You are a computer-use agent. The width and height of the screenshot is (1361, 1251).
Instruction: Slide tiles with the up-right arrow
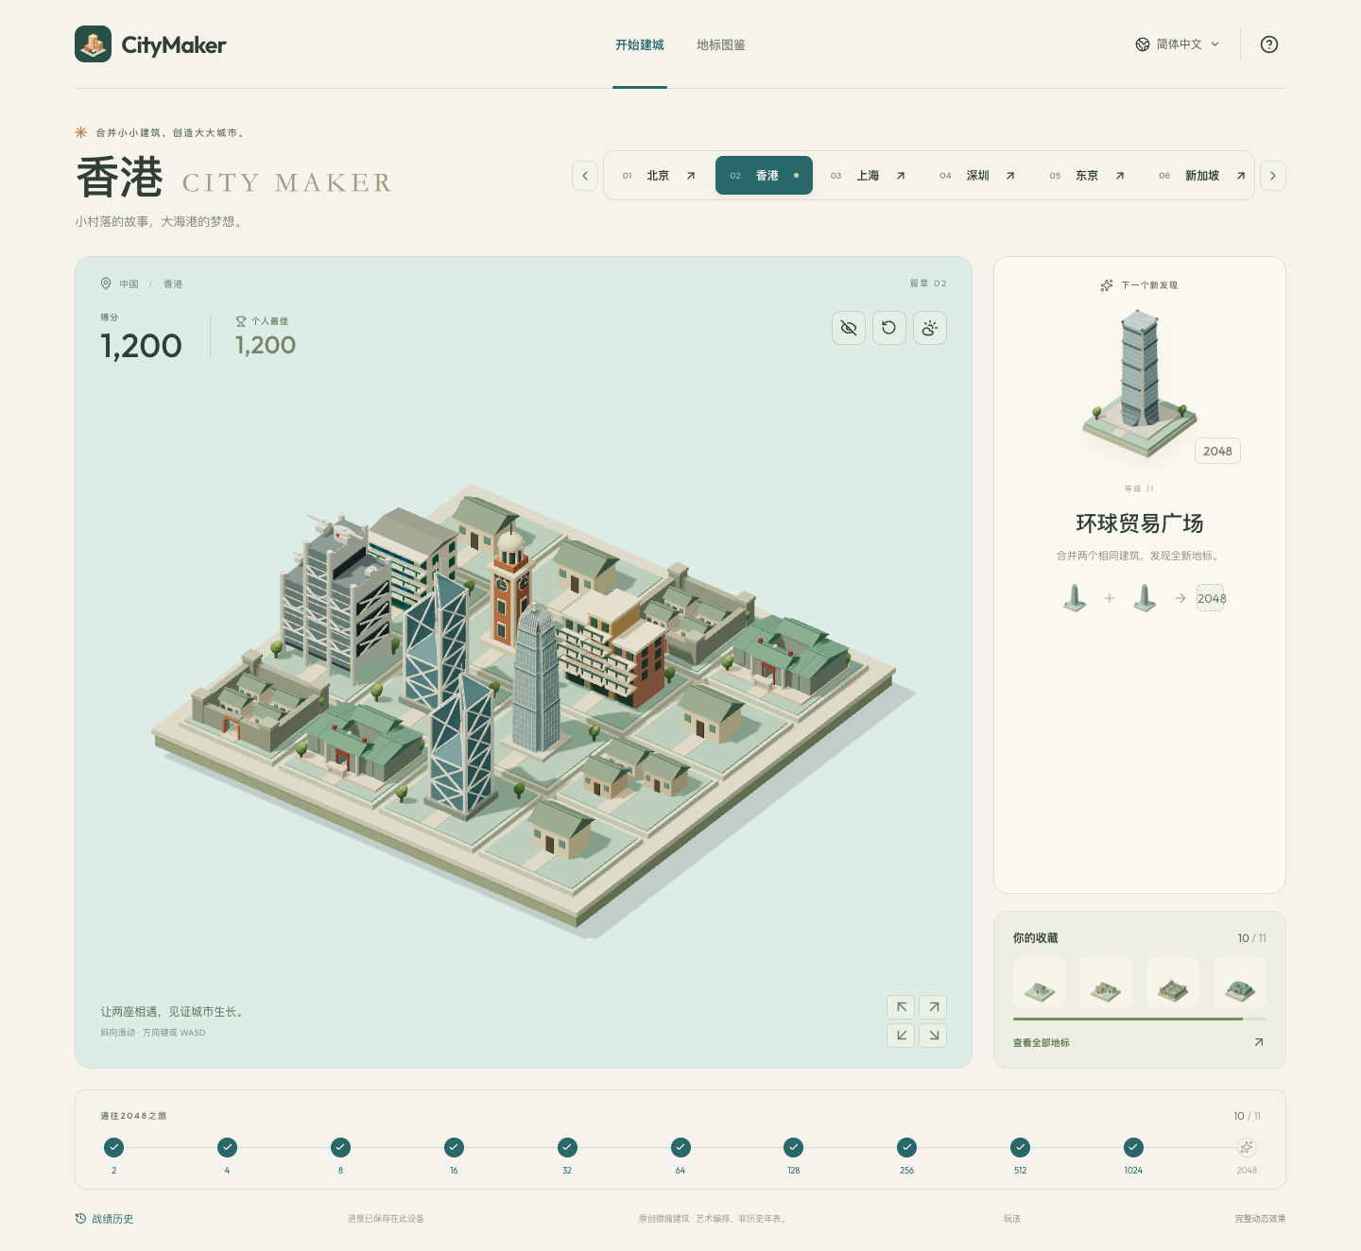click(x=934, y=1007)
